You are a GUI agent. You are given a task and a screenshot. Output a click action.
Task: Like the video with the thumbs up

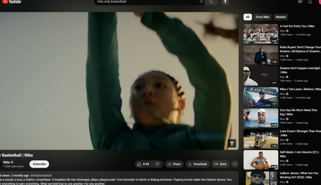tap(143, 164)
